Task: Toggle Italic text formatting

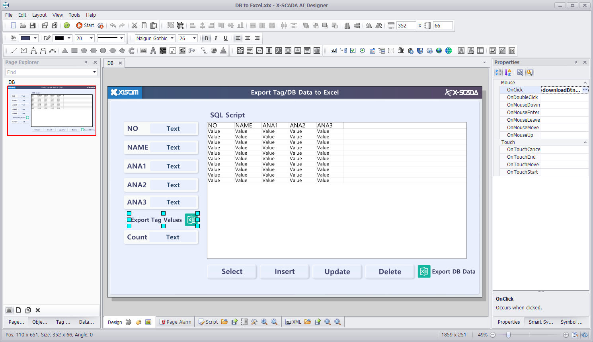Action: point(216,38)
